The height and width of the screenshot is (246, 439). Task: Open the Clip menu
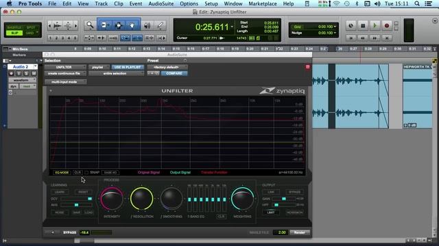pos(119,3)
